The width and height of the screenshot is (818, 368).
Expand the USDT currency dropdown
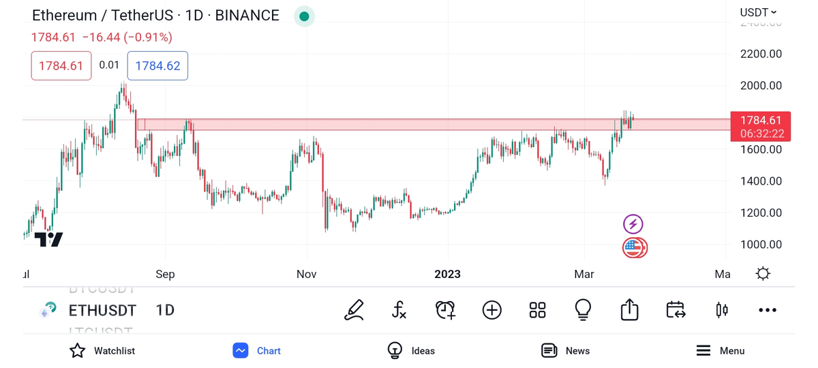coord(758,12)
